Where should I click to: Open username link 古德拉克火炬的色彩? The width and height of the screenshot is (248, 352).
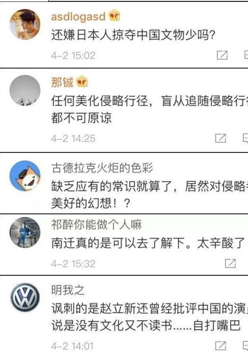tap(102, 168)
